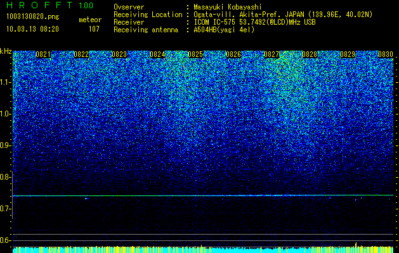
Task: Click the 0826 time marker
Action: (233, 54)
